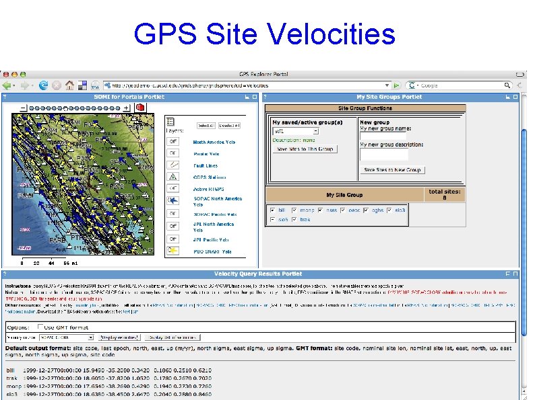This screenshot has width=535, height=400.
Task: Open the back button history dropdown arrow
Action: click(13, 86)
